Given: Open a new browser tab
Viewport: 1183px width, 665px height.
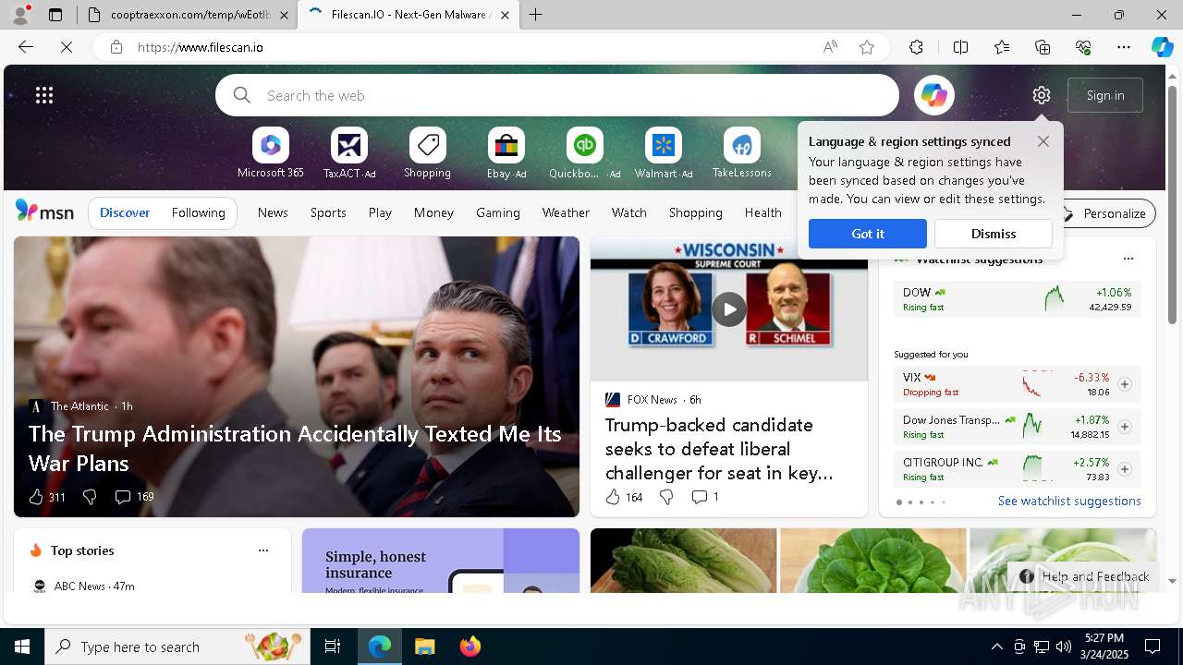Looking at the screenshot, I should [x=536, y=15].
